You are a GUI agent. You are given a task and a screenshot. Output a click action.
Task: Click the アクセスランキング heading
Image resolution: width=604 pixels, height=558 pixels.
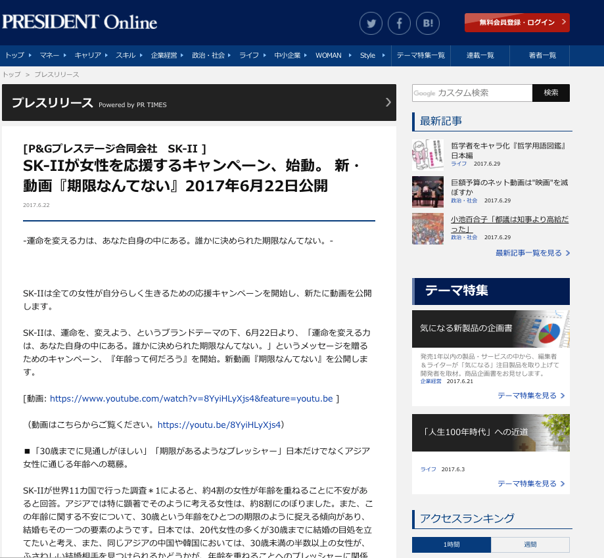[x=467, y=519]
